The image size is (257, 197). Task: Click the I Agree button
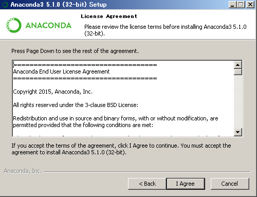tap(186, 184)
